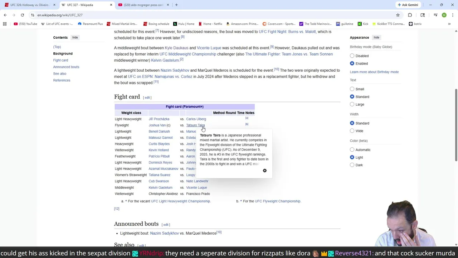Hide the Appearance panel

pyautogui.click(x=376, y=38)
